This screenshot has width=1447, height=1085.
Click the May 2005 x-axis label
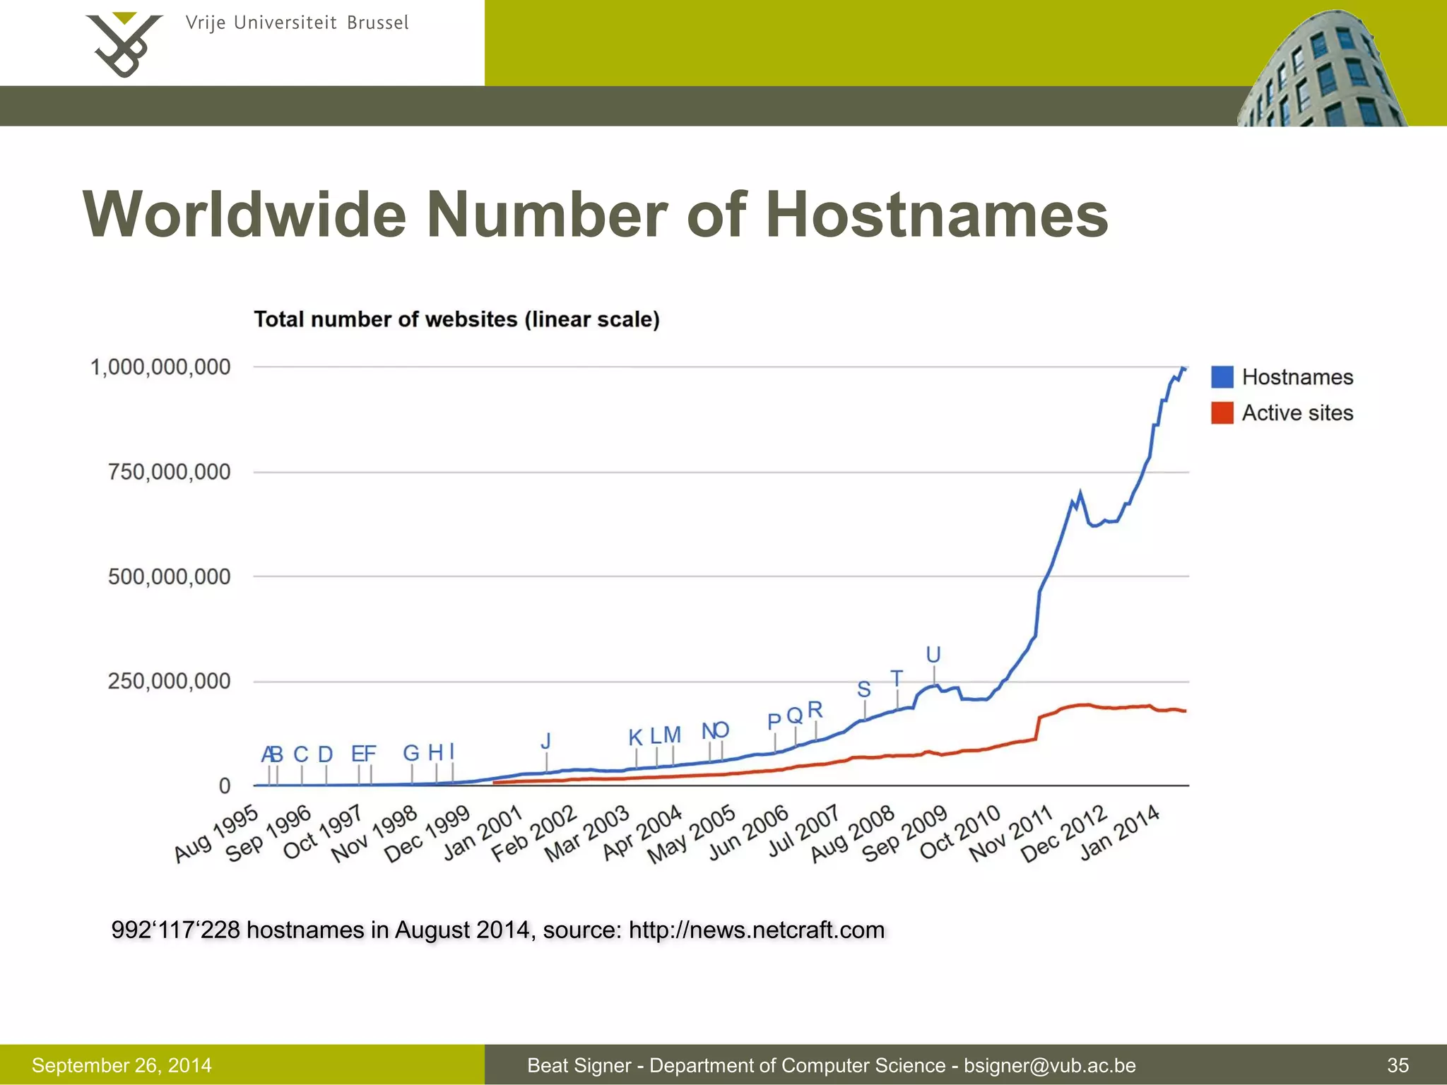pyautogui.click(x=693, y=834)
